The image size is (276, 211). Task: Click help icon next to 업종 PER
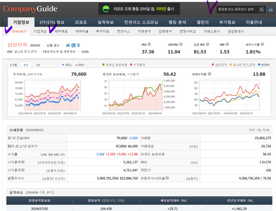(x=208, y=44)
